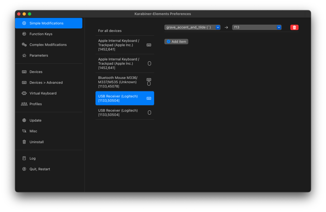Close the Karabiner-Elements Preferences window

coord(19,14)
